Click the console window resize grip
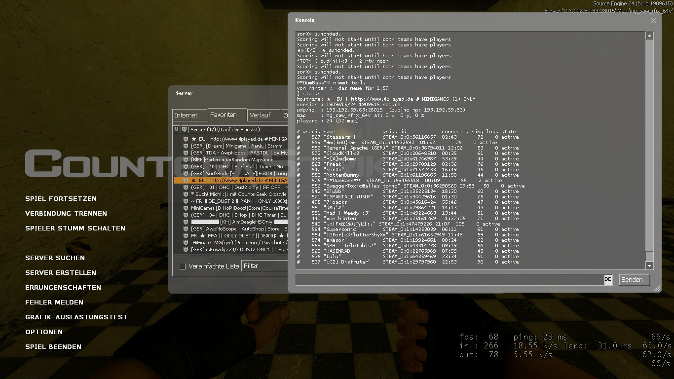 pos(658,289)
